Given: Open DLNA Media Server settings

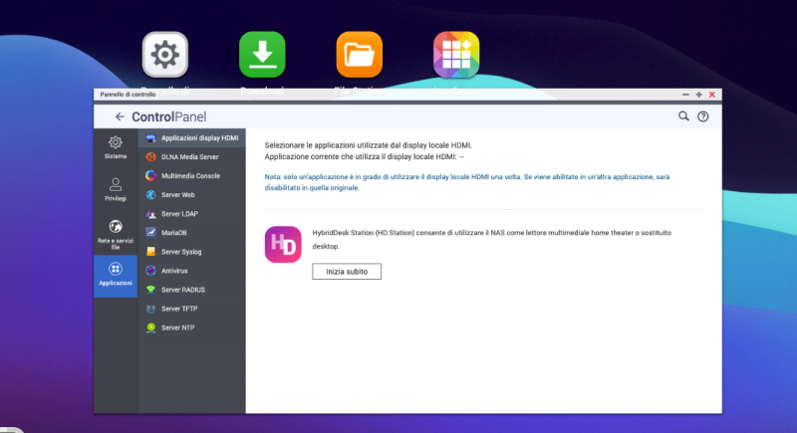Looking at the screenshot, I should [x=189, y=156].
